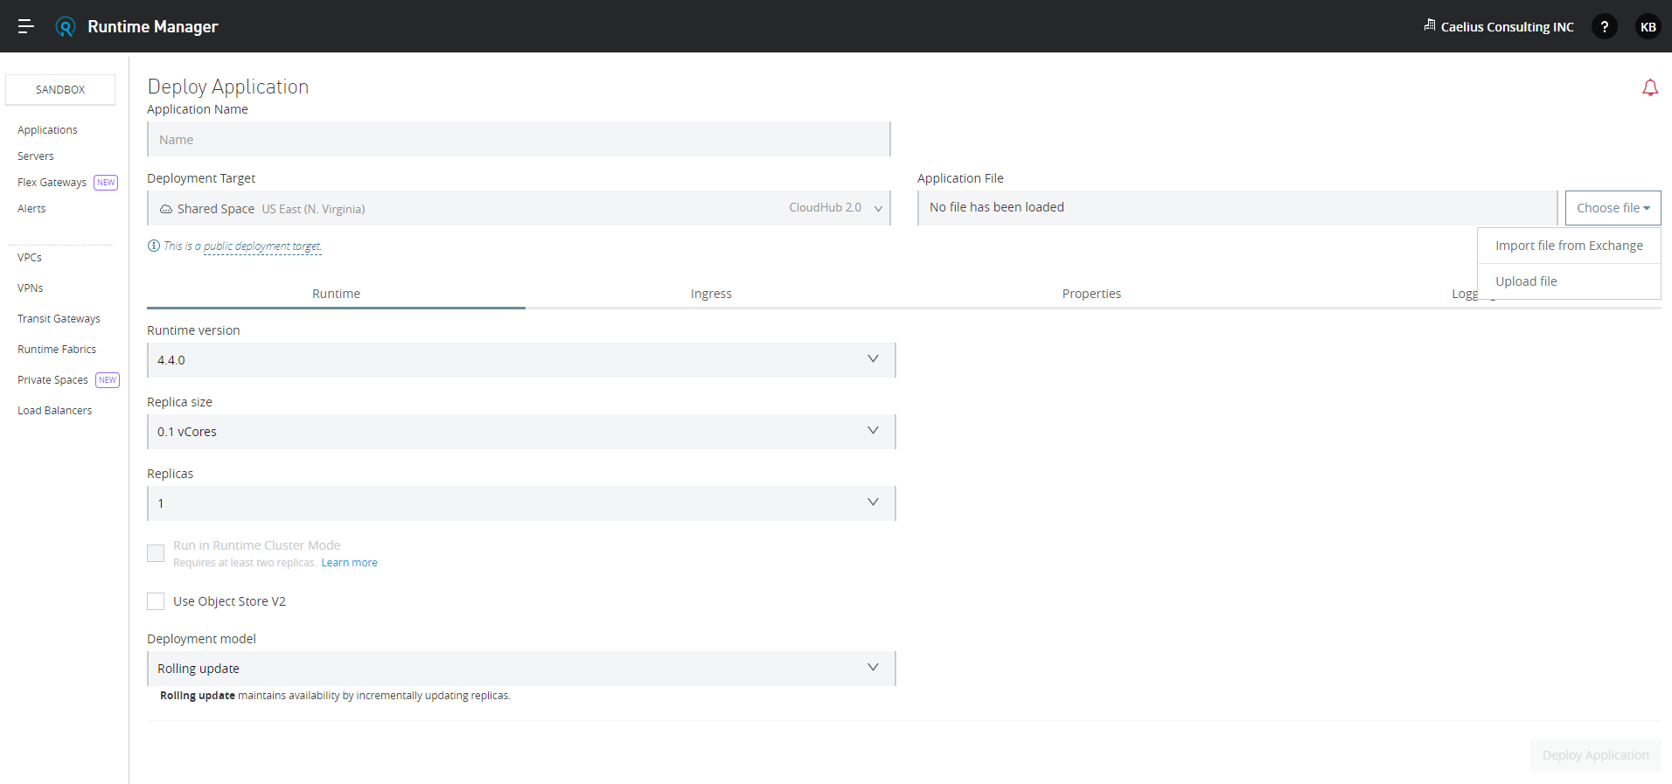
Task: Open Alerts in the sidebar
Action: click(x=31, y=209)
